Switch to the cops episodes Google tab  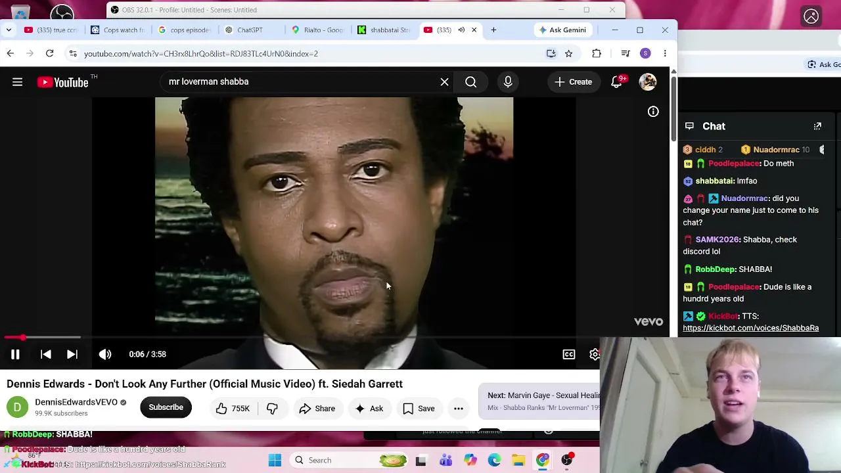pos(185,30)
